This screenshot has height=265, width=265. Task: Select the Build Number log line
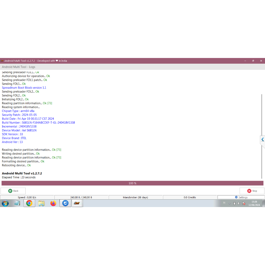pos(38,122)
